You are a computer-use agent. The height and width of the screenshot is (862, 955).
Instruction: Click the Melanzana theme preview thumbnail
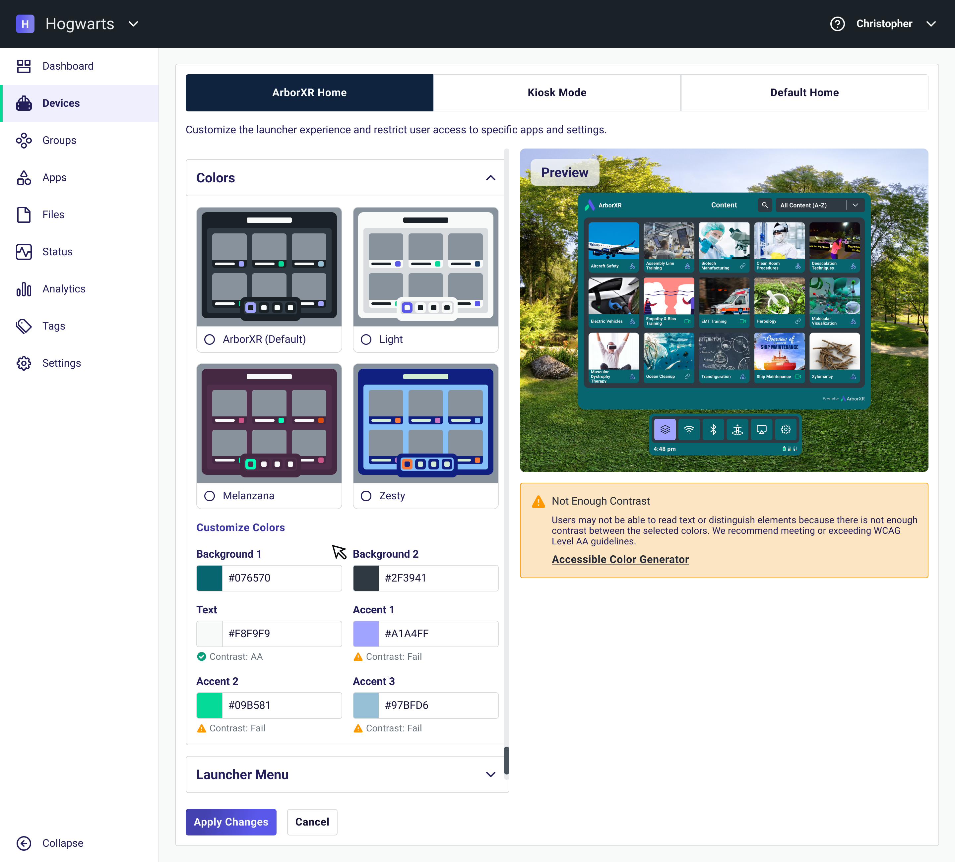[269, 423]
